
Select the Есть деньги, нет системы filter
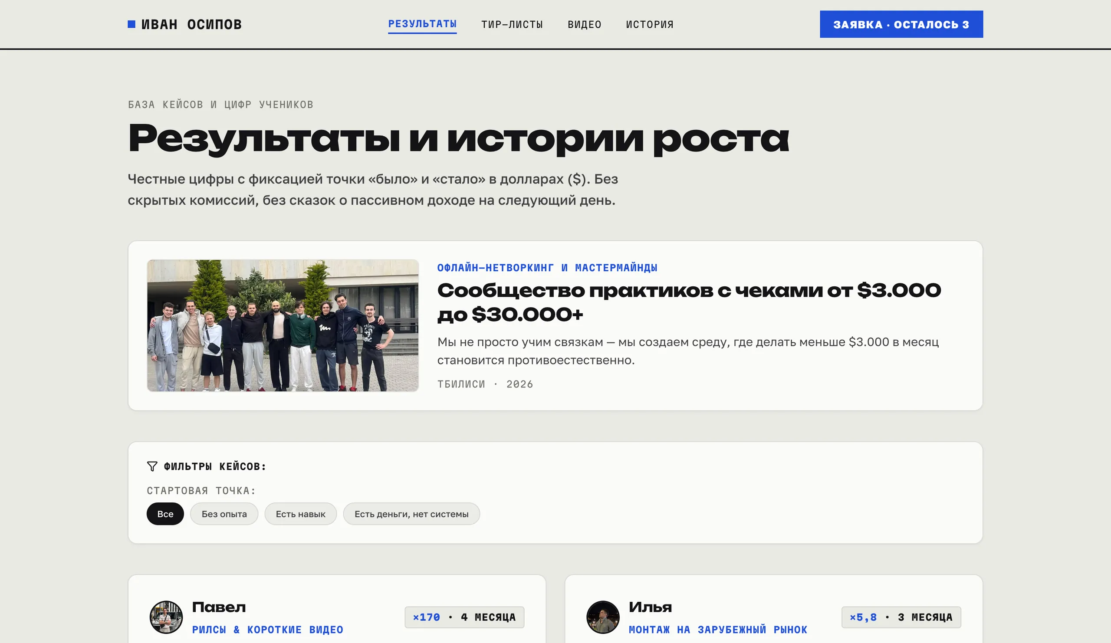(x=411, y=514)
